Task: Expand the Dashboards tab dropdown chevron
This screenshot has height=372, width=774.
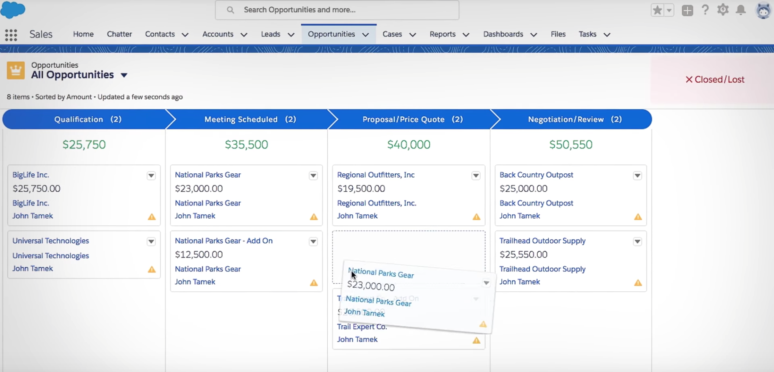Action: coord(534,35)
